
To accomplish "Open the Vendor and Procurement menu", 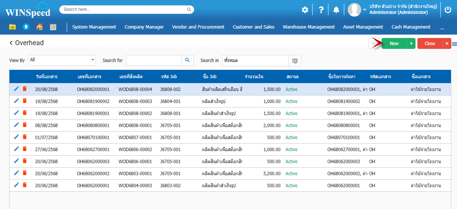I will click(x=198, y=27).
